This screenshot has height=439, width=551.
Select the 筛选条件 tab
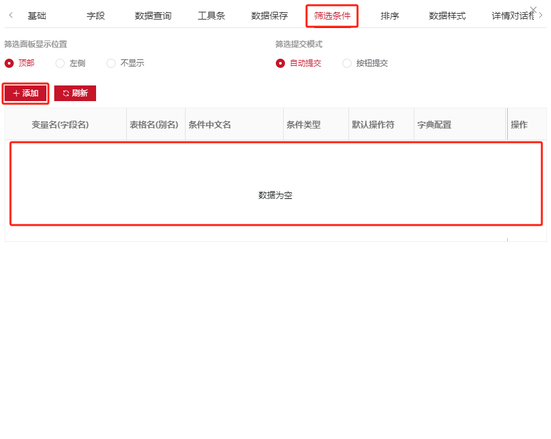332,16
